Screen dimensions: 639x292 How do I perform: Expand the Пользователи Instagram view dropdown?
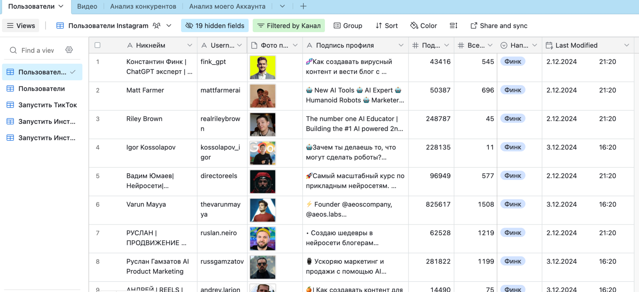[169, 26]
